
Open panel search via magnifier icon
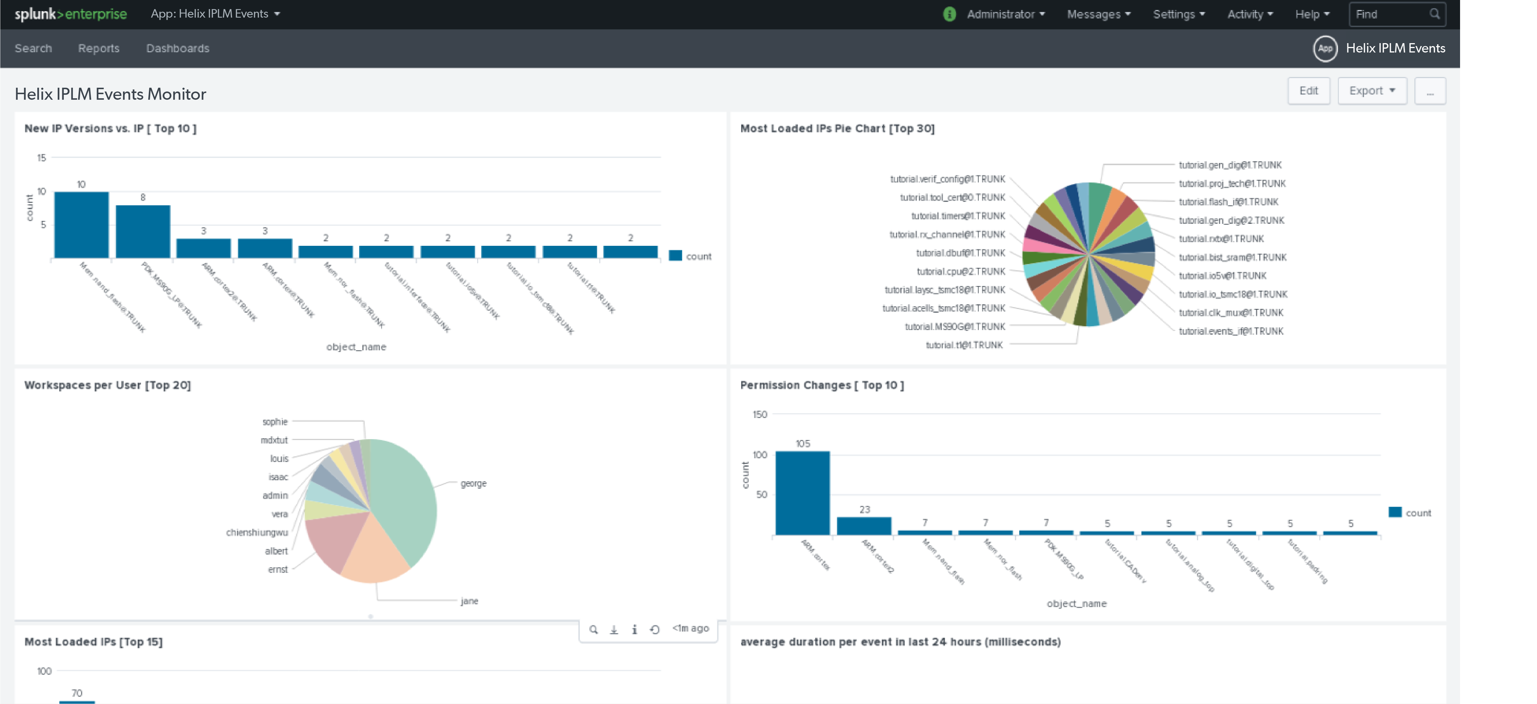[x=593, y=629]
